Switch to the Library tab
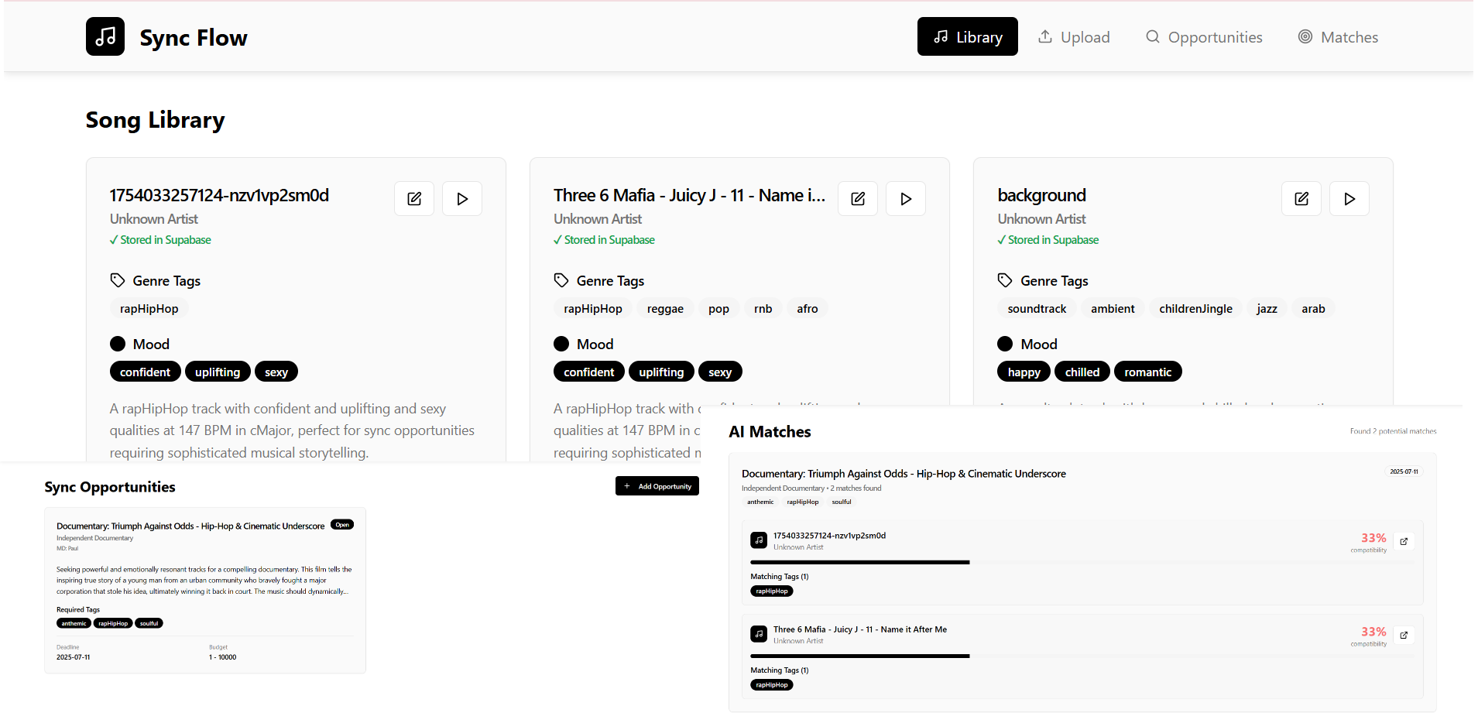This screenshot has width=1478, height=713. [x=967, y=36]
